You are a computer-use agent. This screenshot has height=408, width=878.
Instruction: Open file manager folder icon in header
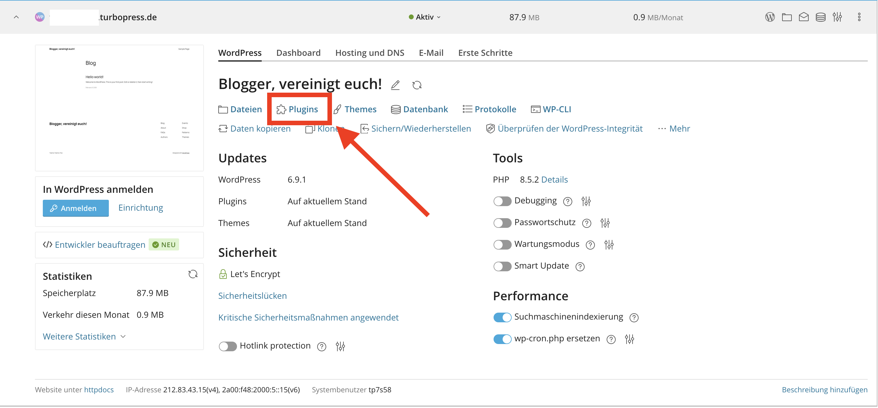point(787,17)
